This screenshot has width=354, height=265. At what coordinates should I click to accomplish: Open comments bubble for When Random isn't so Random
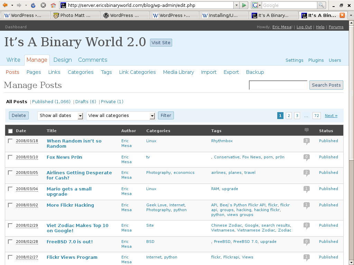(x=306, y=141)
